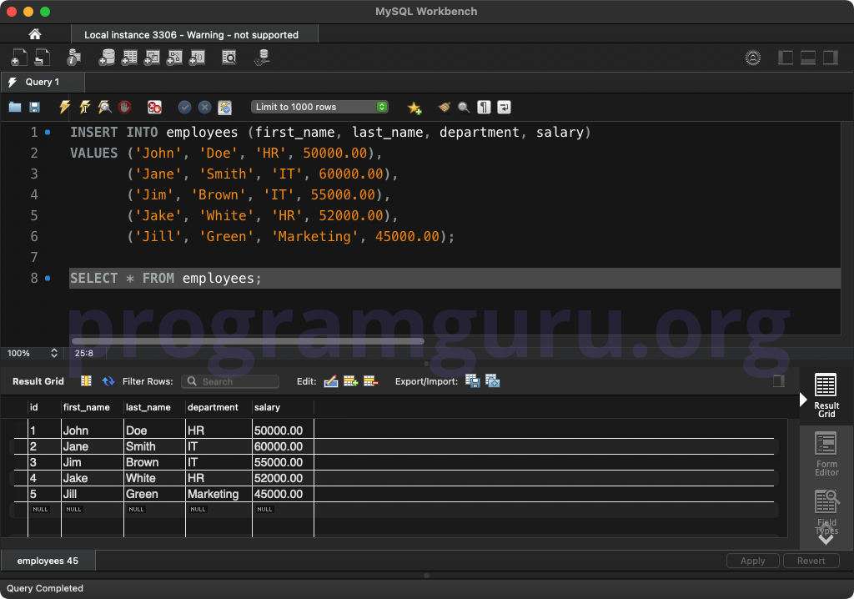This screenshot has width=854, height=599.
Task: Collapse the result side panel arrow
Action: pos(803,400)
